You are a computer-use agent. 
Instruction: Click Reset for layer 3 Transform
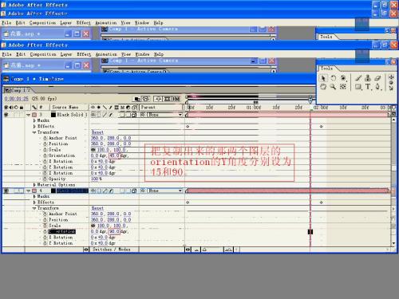coord(97,132)
